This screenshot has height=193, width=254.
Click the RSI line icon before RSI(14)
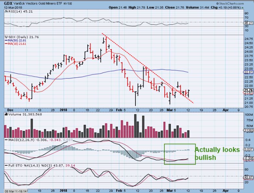tap(6, 11)
